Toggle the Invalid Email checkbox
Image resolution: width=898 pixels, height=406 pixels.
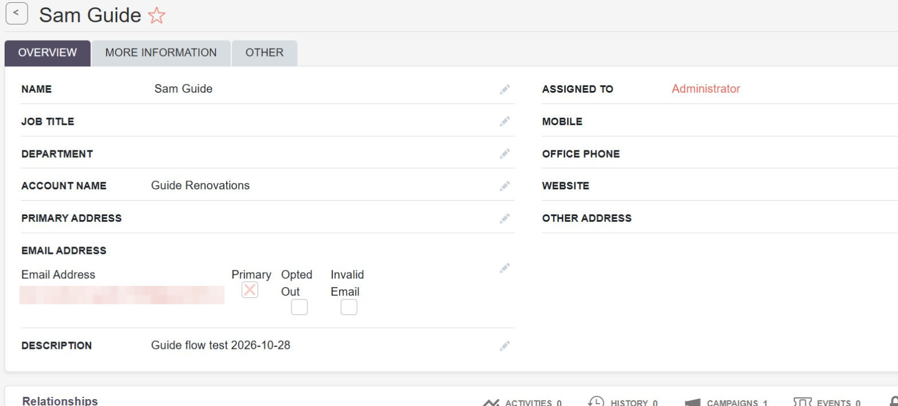(349, 307)
